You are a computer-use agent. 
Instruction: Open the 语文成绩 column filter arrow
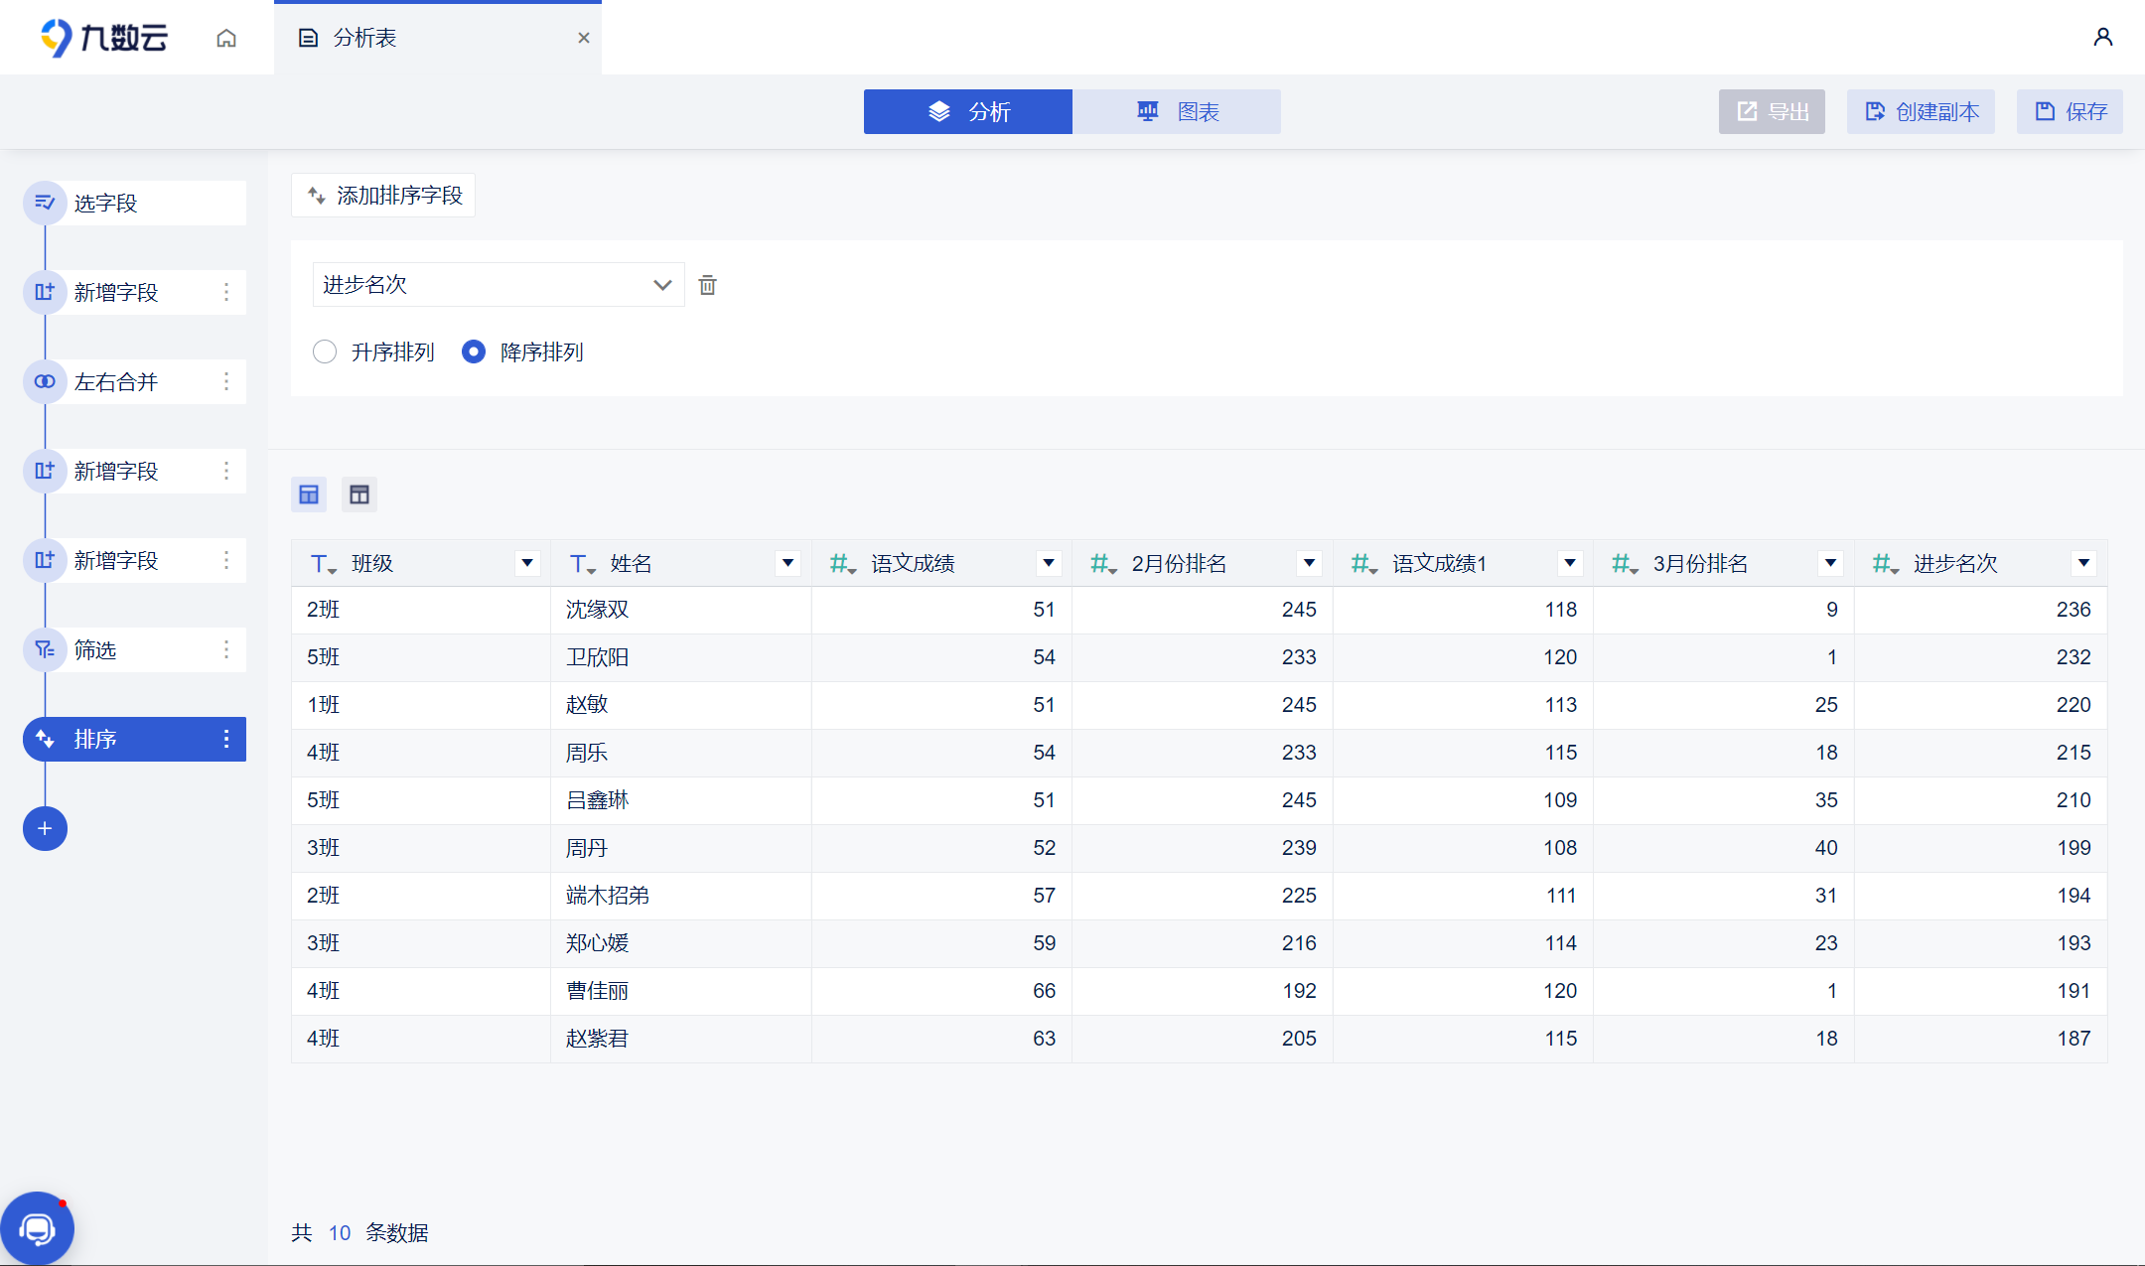tap(1049, 563)
